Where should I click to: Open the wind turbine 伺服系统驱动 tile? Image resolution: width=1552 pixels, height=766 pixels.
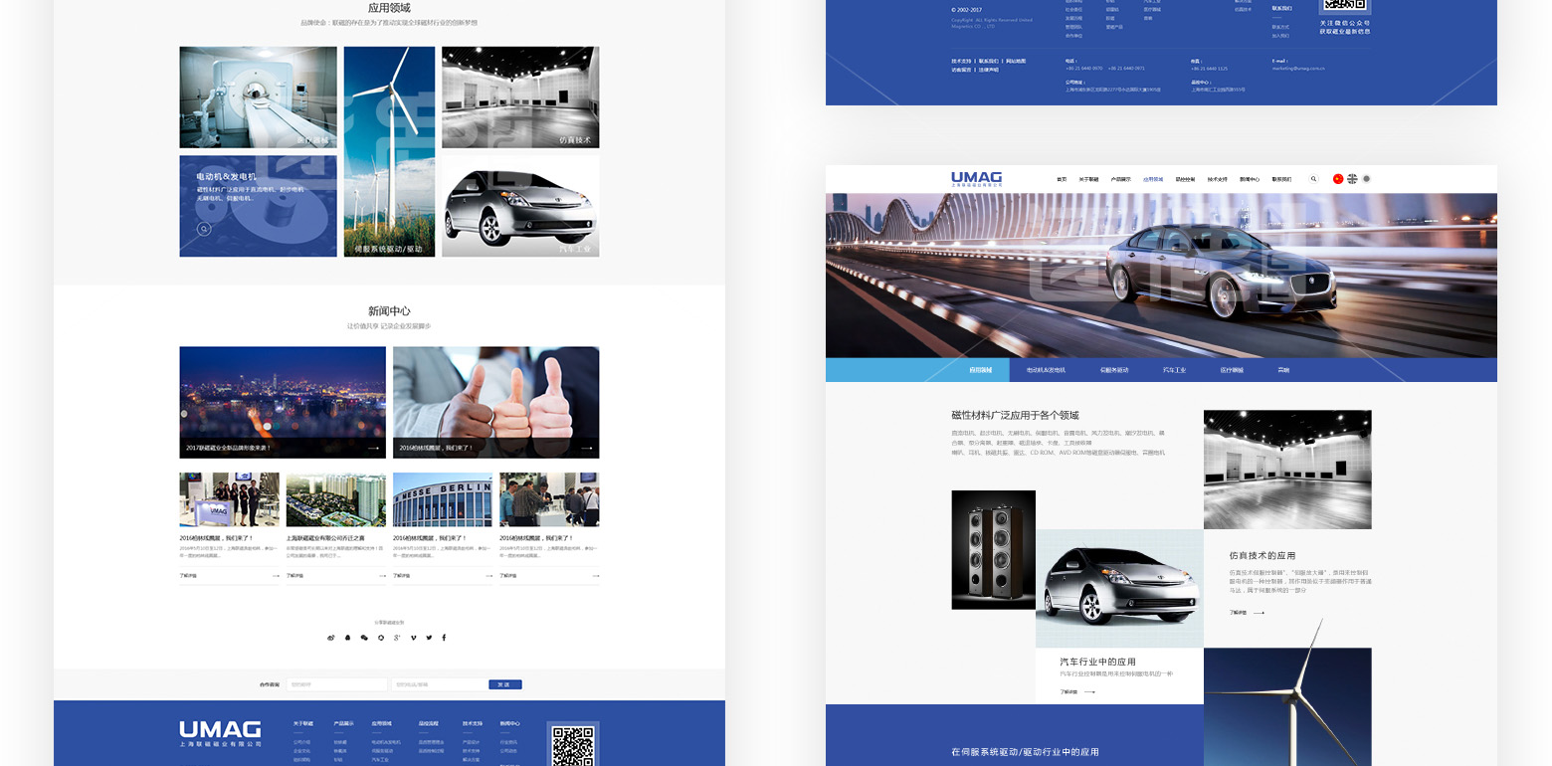[x=389, y=151]
